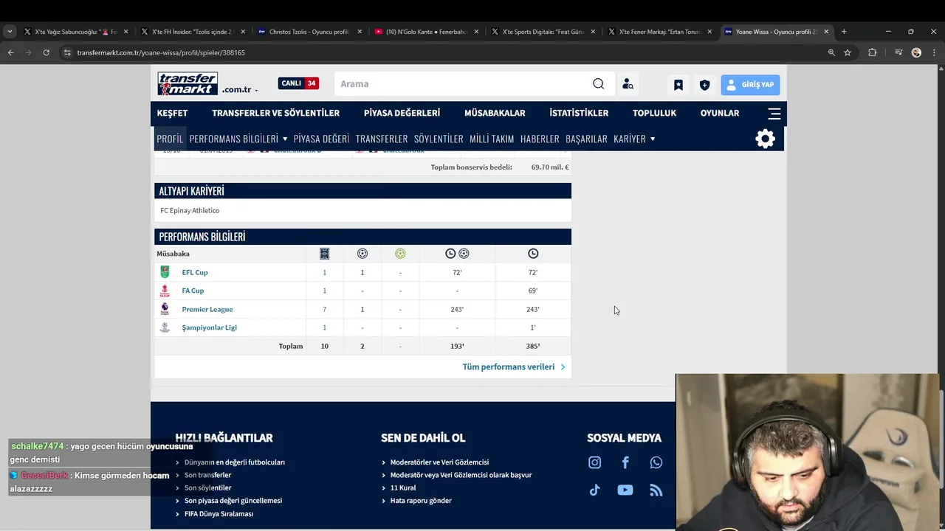Switch to N'Golo Kante YouTube tab
The image size is (945, 531).
click(426, 32)
